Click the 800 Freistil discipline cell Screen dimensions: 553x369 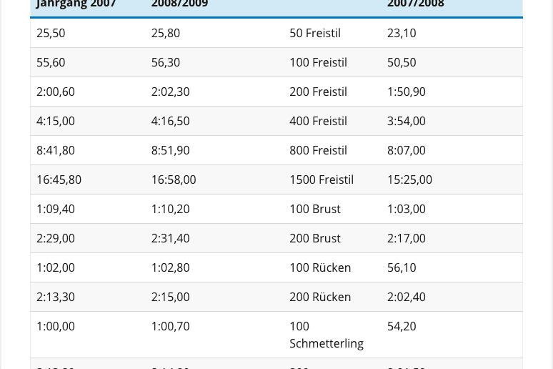point(318,150)
